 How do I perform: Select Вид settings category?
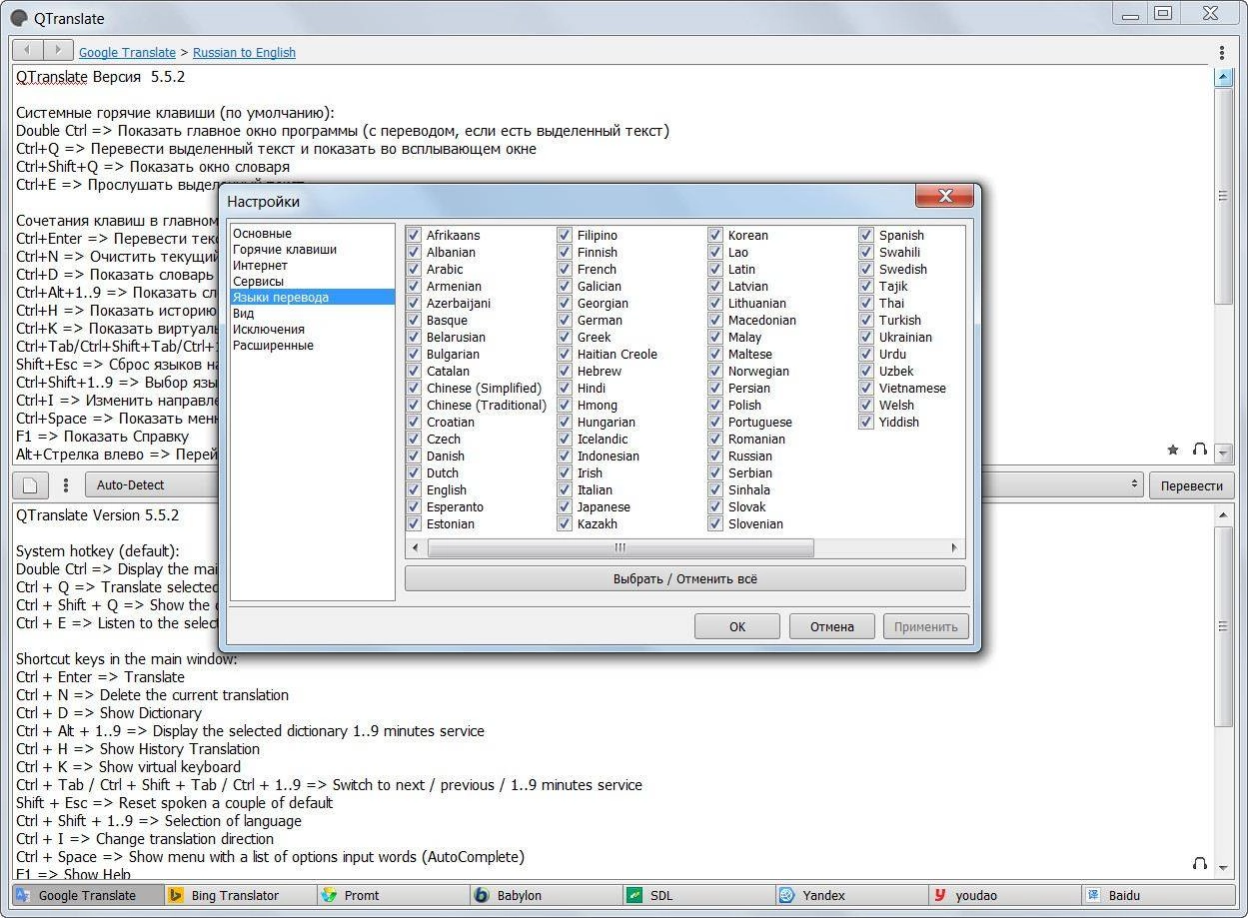click(x=243, y=313)
